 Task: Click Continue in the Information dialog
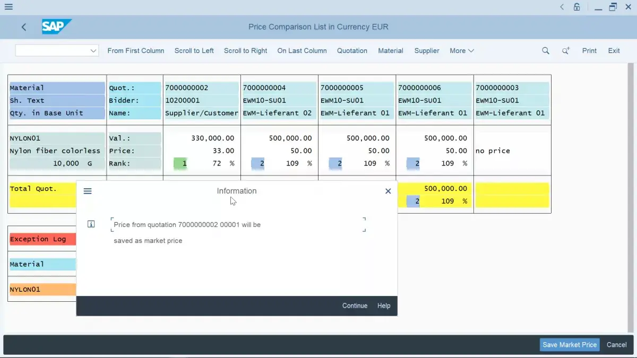355,306
